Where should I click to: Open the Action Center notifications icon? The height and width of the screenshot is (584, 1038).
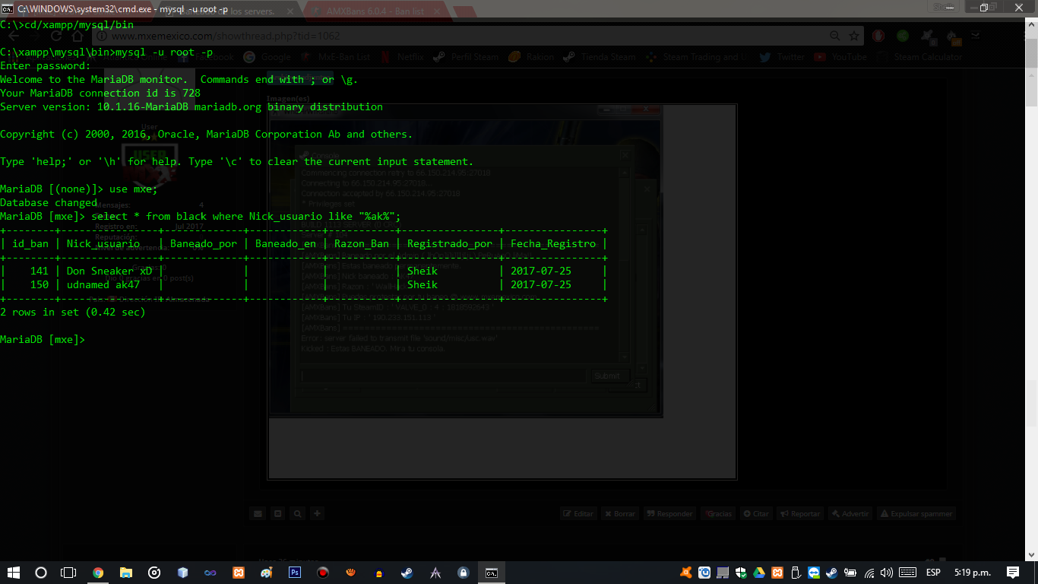click(1013, 573)
